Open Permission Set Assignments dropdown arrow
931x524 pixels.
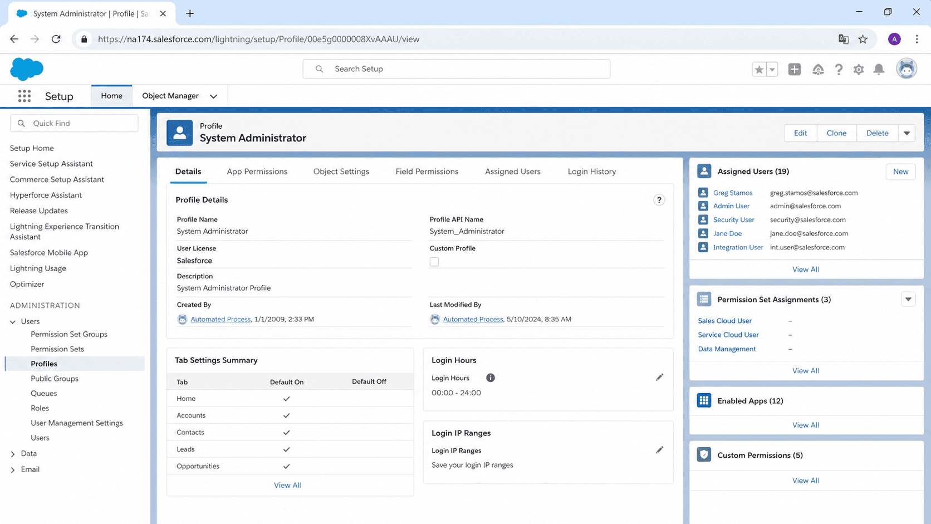(908, 299)
